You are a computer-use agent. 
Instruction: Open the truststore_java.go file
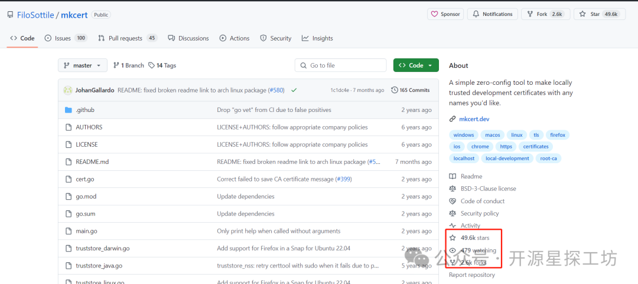[x=99, y=266]
